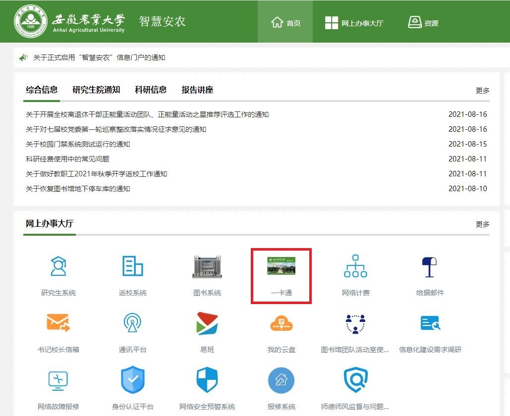Click the 图书系统 library icon
Image resolution: width=510 pixels, height=416 pixels.
click(x=207, y=267)
